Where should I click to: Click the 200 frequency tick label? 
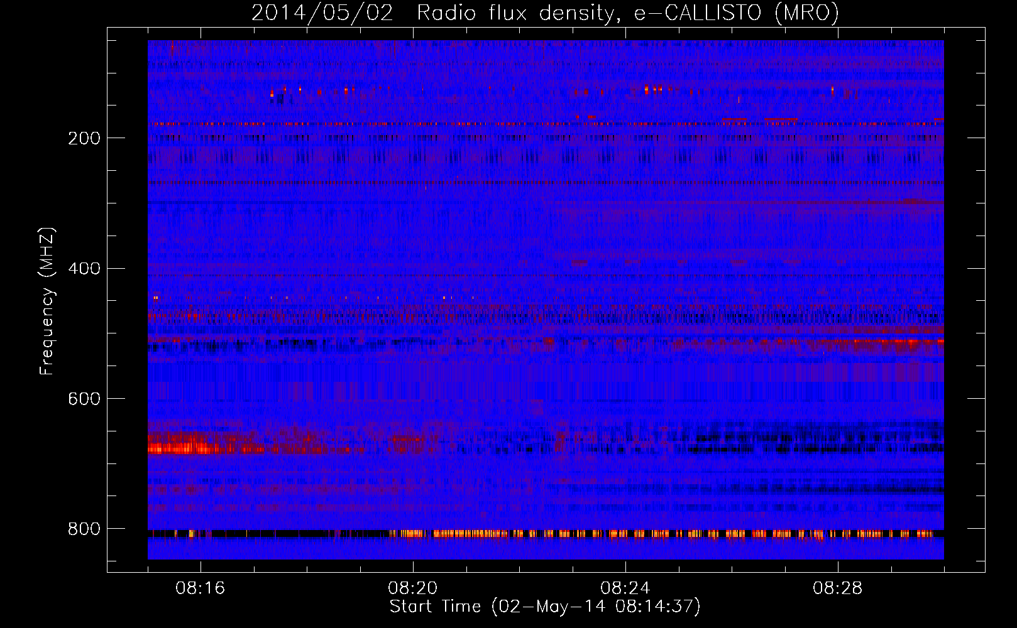(84, 138)
